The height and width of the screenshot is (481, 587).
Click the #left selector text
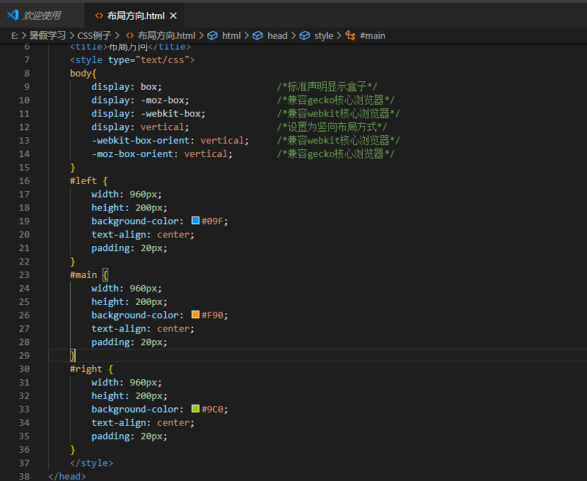pyautogui.click(x=83, y=181)
